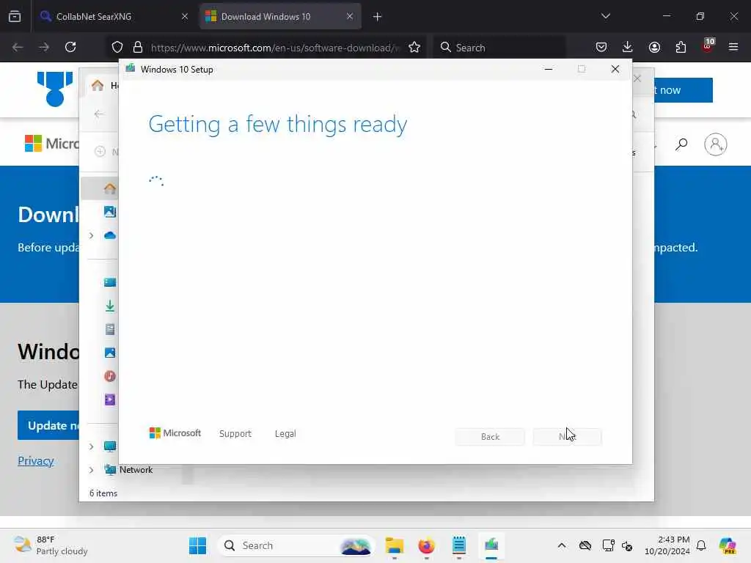751x563 pixels.
Task: Click the File Explorer back arrow
Action: [99, 114]
